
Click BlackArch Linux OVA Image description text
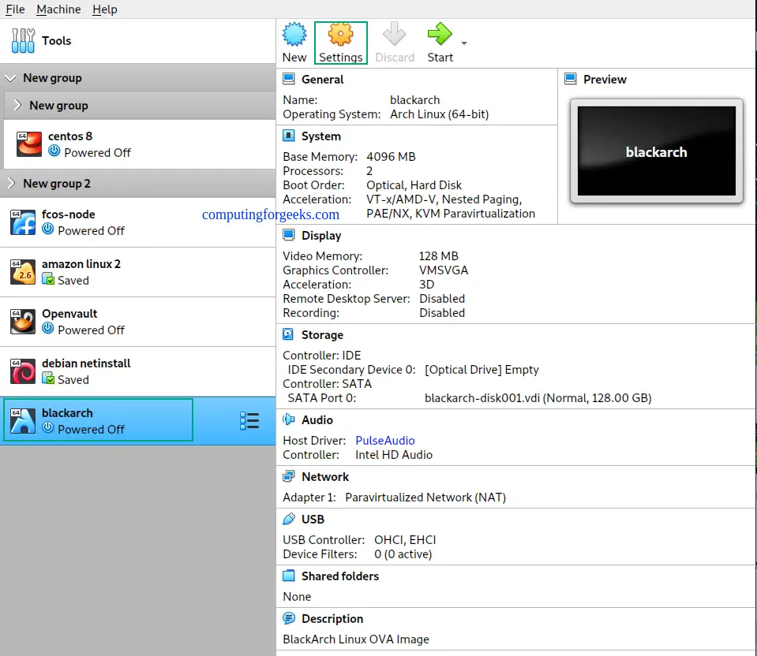coord(356,639)
